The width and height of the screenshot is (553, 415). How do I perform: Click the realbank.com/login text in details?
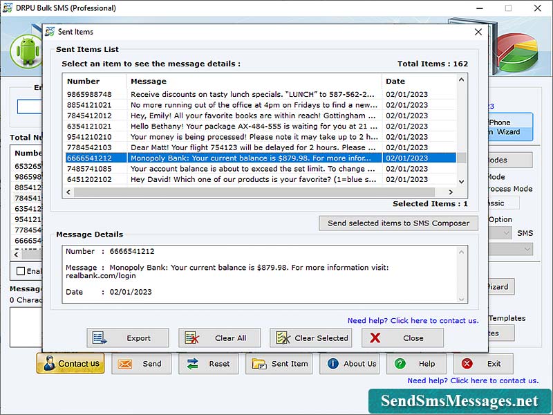tap(100, 275)
